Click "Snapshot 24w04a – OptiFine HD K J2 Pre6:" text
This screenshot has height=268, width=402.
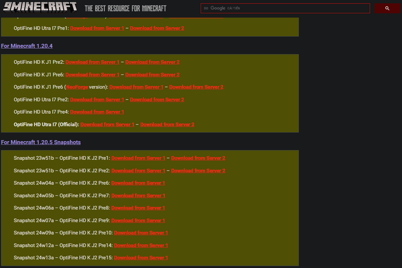[x=62, y=183]
